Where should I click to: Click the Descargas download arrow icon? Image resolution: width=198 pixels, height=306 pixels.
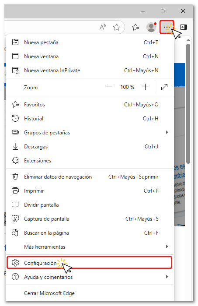point(15,146)
